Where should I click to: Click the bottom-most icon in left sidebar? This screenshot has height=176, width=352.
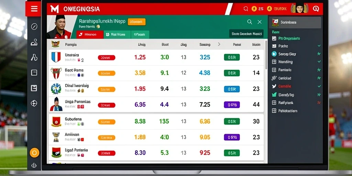pyautogui.click(x=34, y=165)
